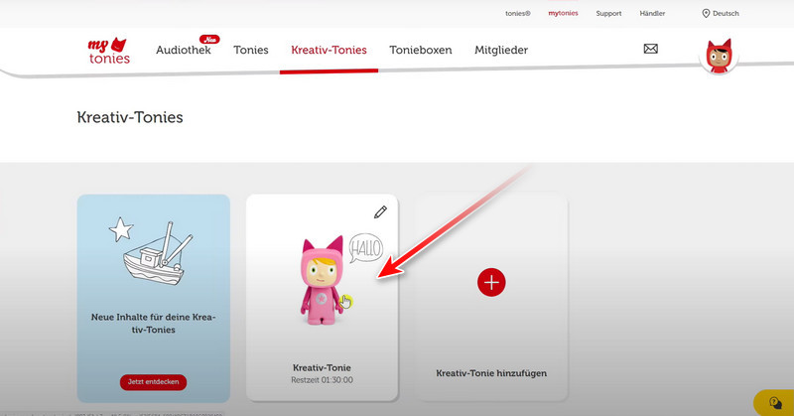Click the Kreativ-Tonie hinzufügen label

pyautogui.click(x=491, y=373)
